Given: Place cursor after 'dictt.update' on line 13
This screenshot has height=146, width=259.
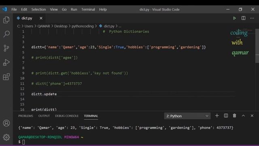Looking at the screenshot, I should point(57,94).
